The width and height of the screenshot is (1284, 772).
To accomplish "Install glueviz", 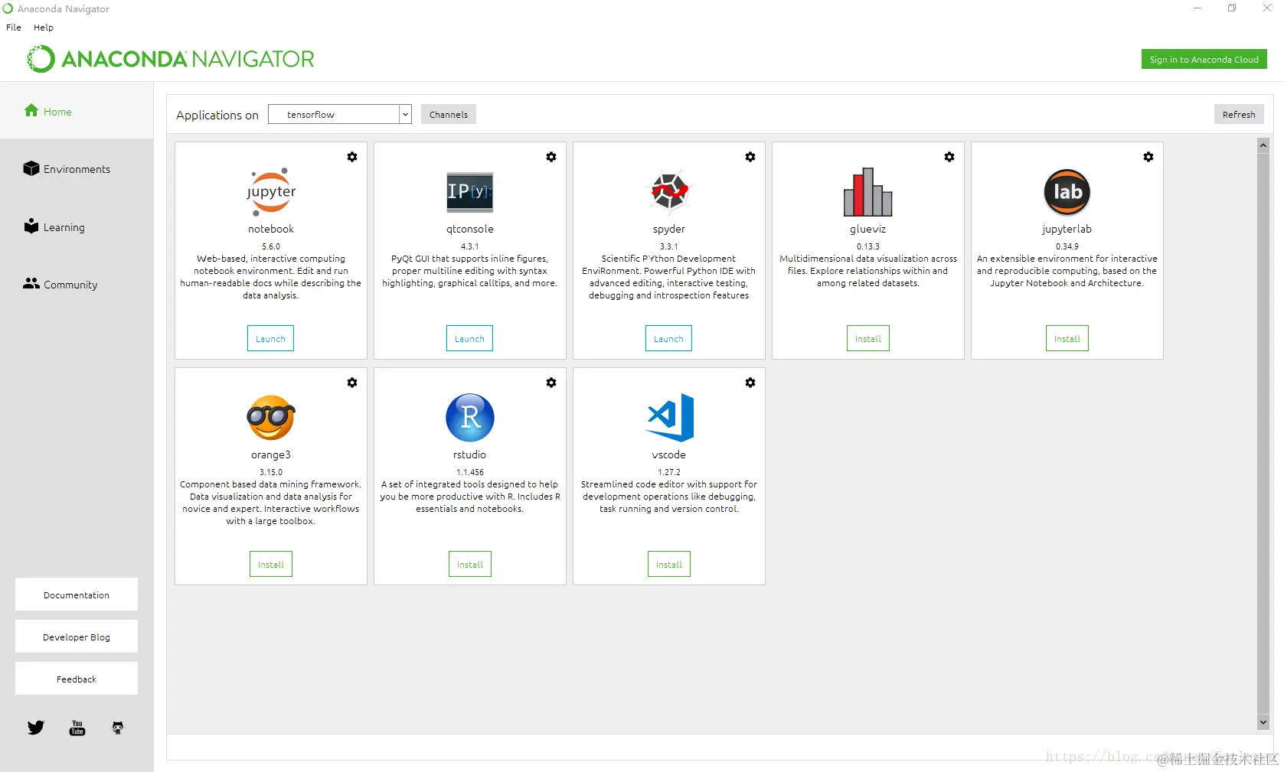I will click(868, 339).
